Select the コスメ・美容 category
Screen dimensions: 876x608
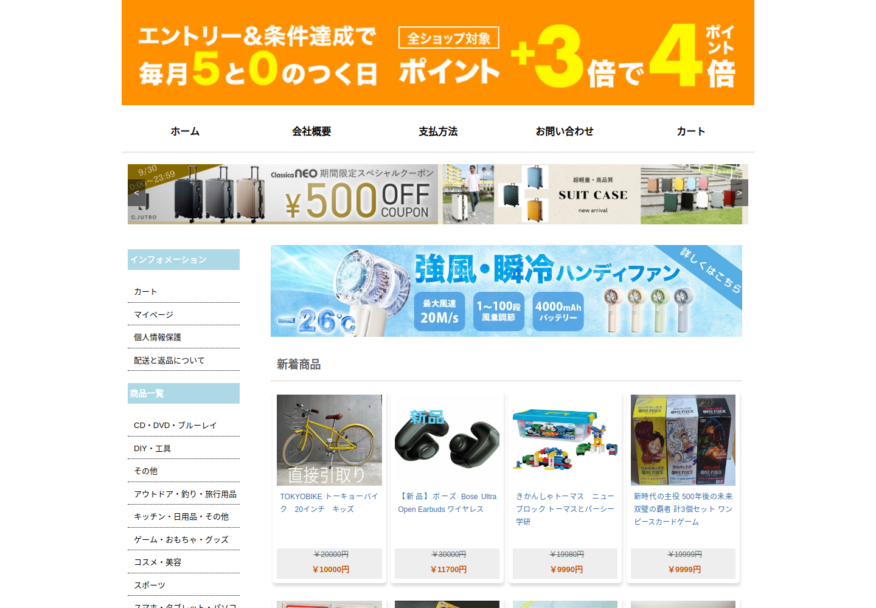158,562
